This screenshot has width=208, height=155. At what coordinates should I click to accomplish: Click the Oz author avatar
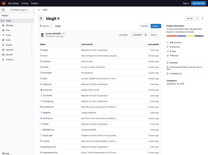click(42, 35)
